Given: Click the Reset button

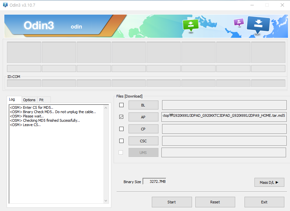Looking at the screenshot, I should (215, 202).
